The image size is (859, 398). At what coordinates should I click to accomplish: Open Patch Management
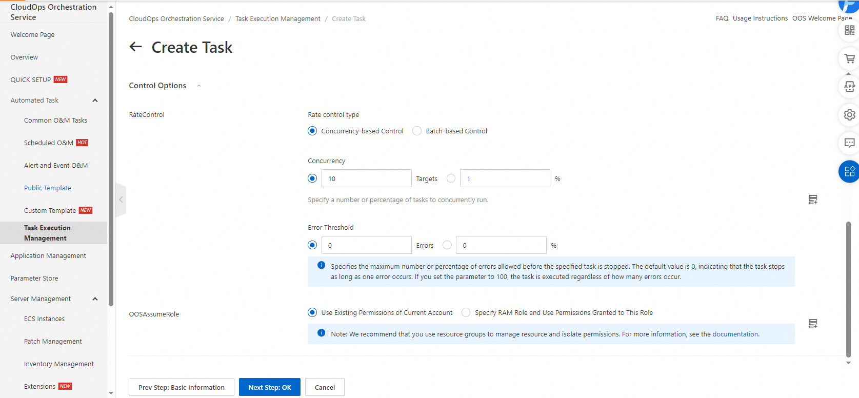click(x=53, y=342)
